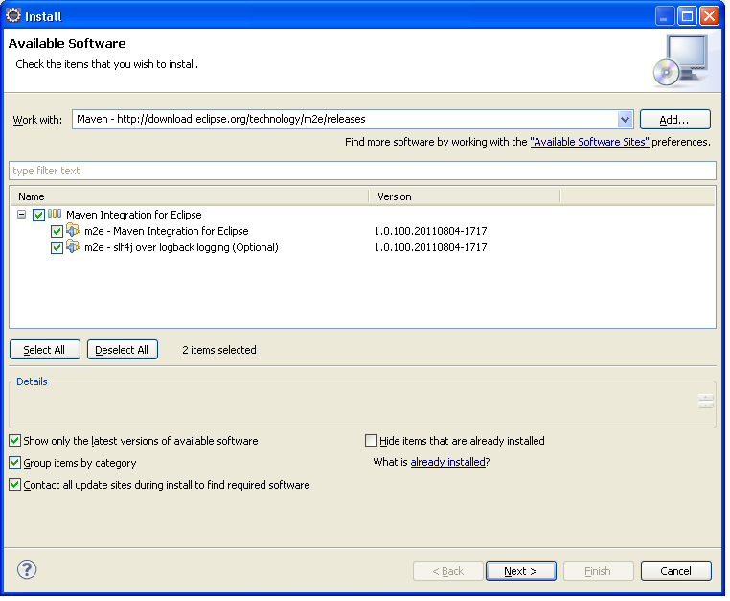730x601 pixels.
Task: Click the 2 items selected label
Action: [218, 350]
